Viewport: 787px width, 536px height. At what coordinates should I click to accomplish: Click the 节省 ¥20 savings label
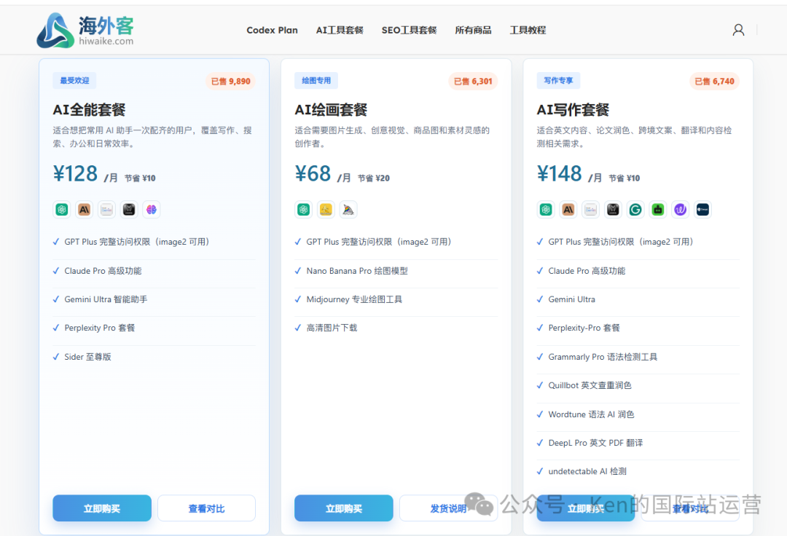tap(374, 178)
